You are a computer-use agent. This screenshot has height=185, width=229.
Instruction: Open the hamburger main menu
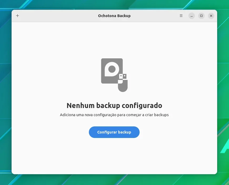pos(181,16)
